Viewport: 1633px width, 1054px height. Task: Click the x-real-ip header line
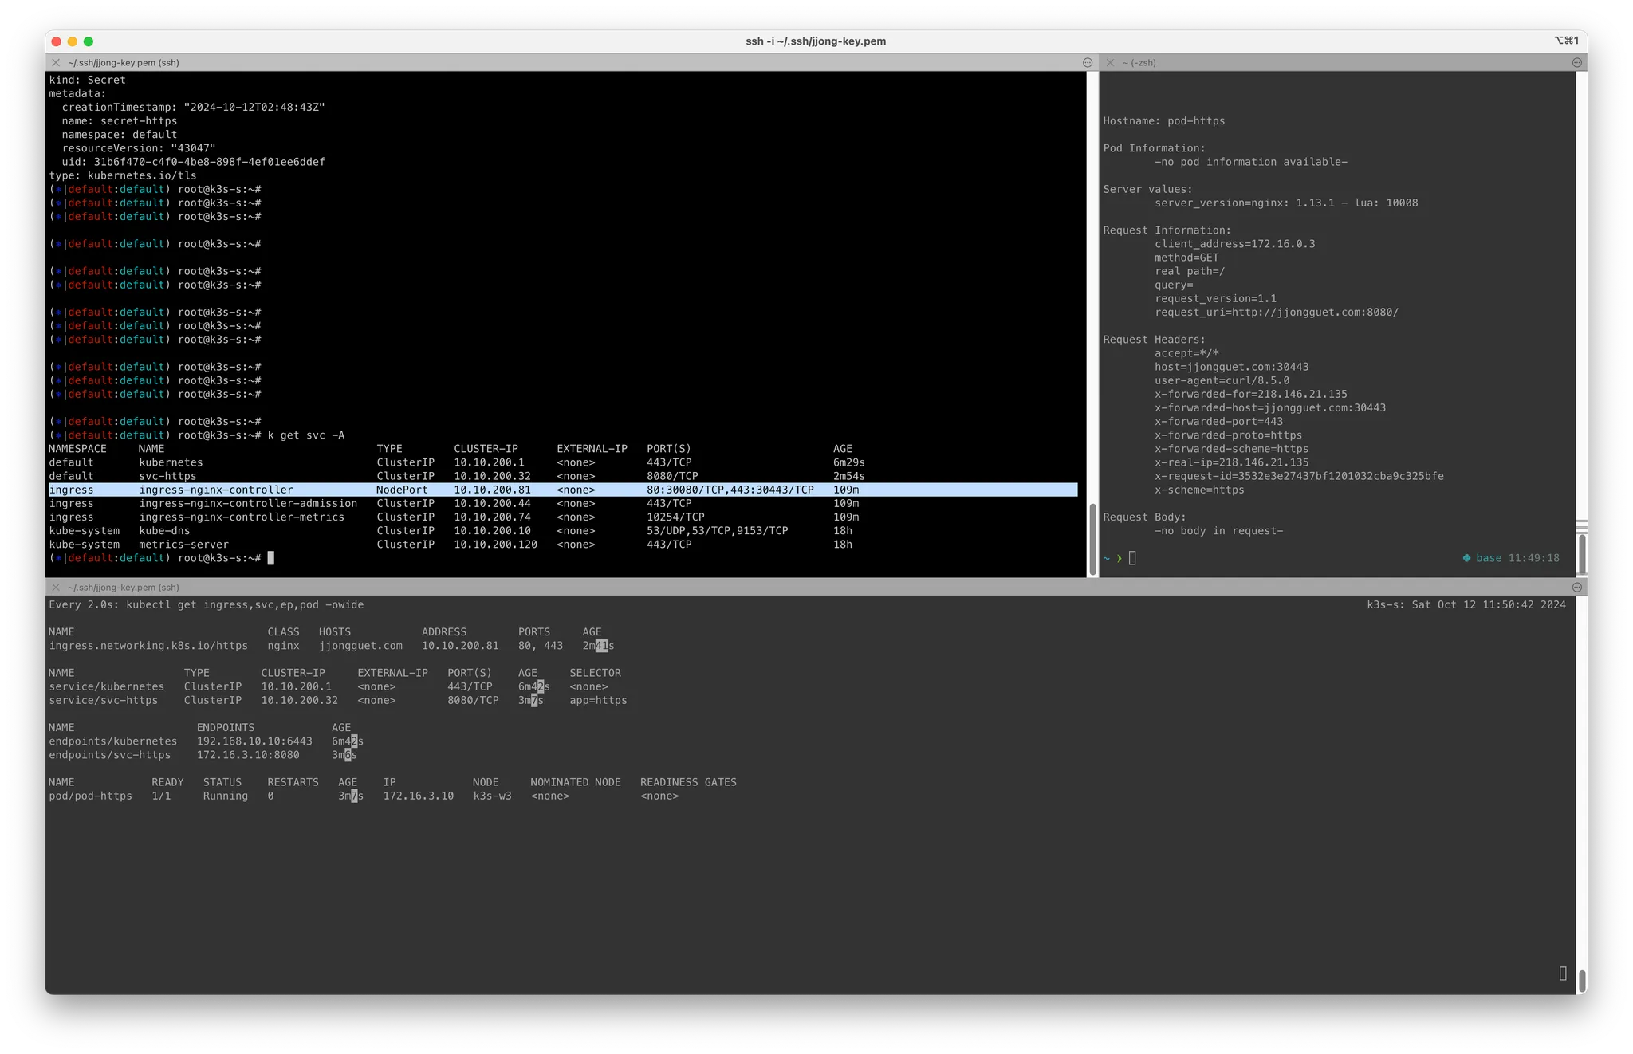pos(1232,462)
